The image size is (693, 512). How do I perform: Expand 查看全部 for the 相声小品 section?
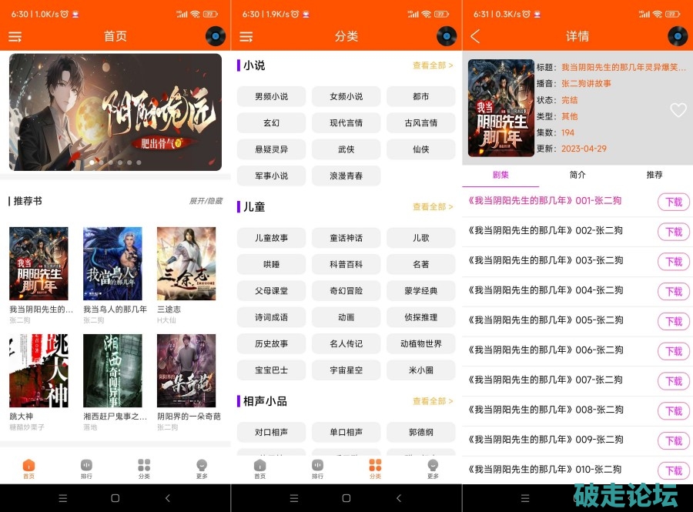(x=433, y=401)
